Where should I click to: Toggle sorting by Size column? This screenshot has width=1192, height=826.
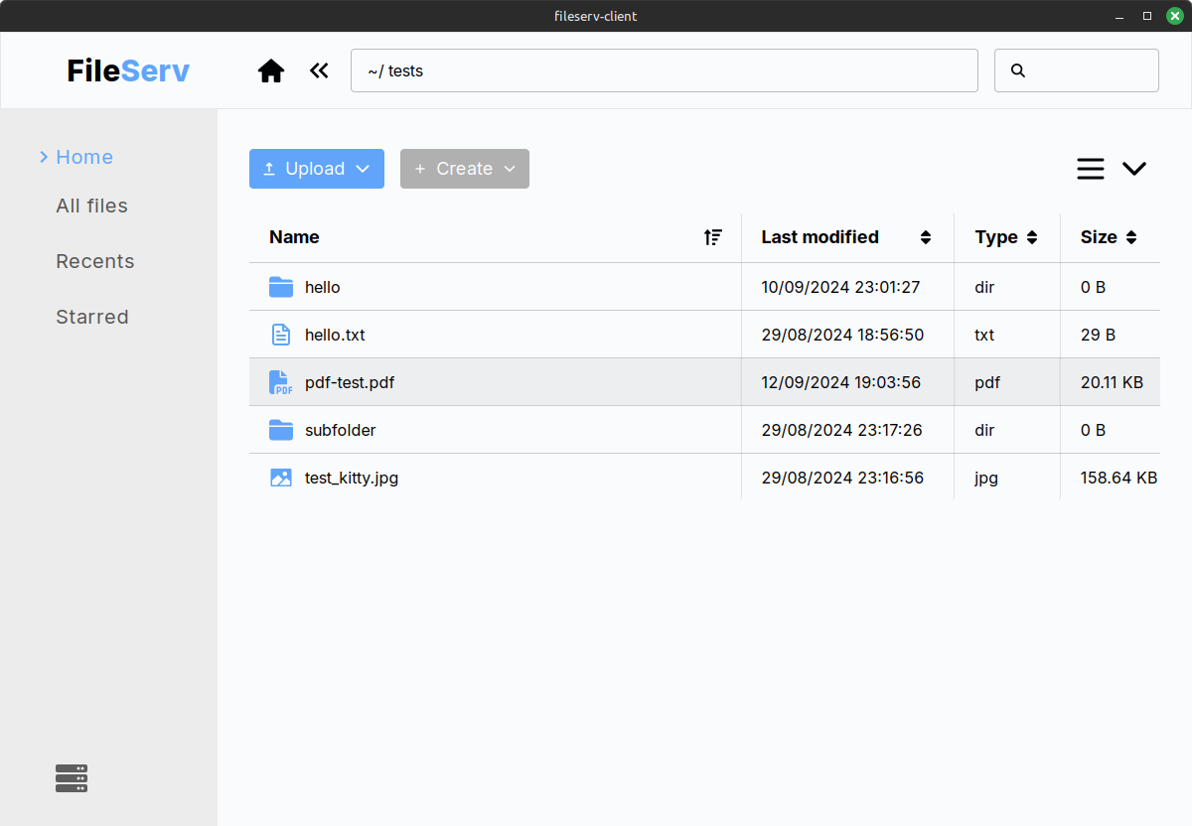point(1133,237)
